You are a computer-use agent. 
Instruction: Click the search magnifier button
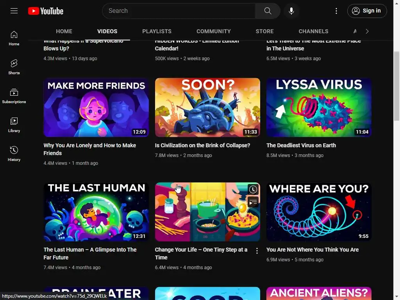(268, 11)
